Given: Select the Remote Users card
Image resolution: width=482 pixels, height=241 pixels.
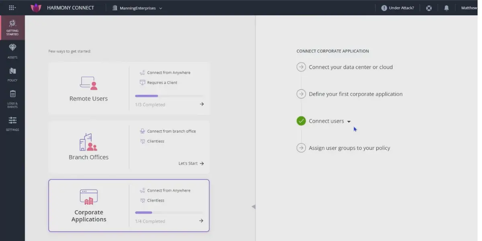Looking at the screenshot, I should tap(129, 88).
